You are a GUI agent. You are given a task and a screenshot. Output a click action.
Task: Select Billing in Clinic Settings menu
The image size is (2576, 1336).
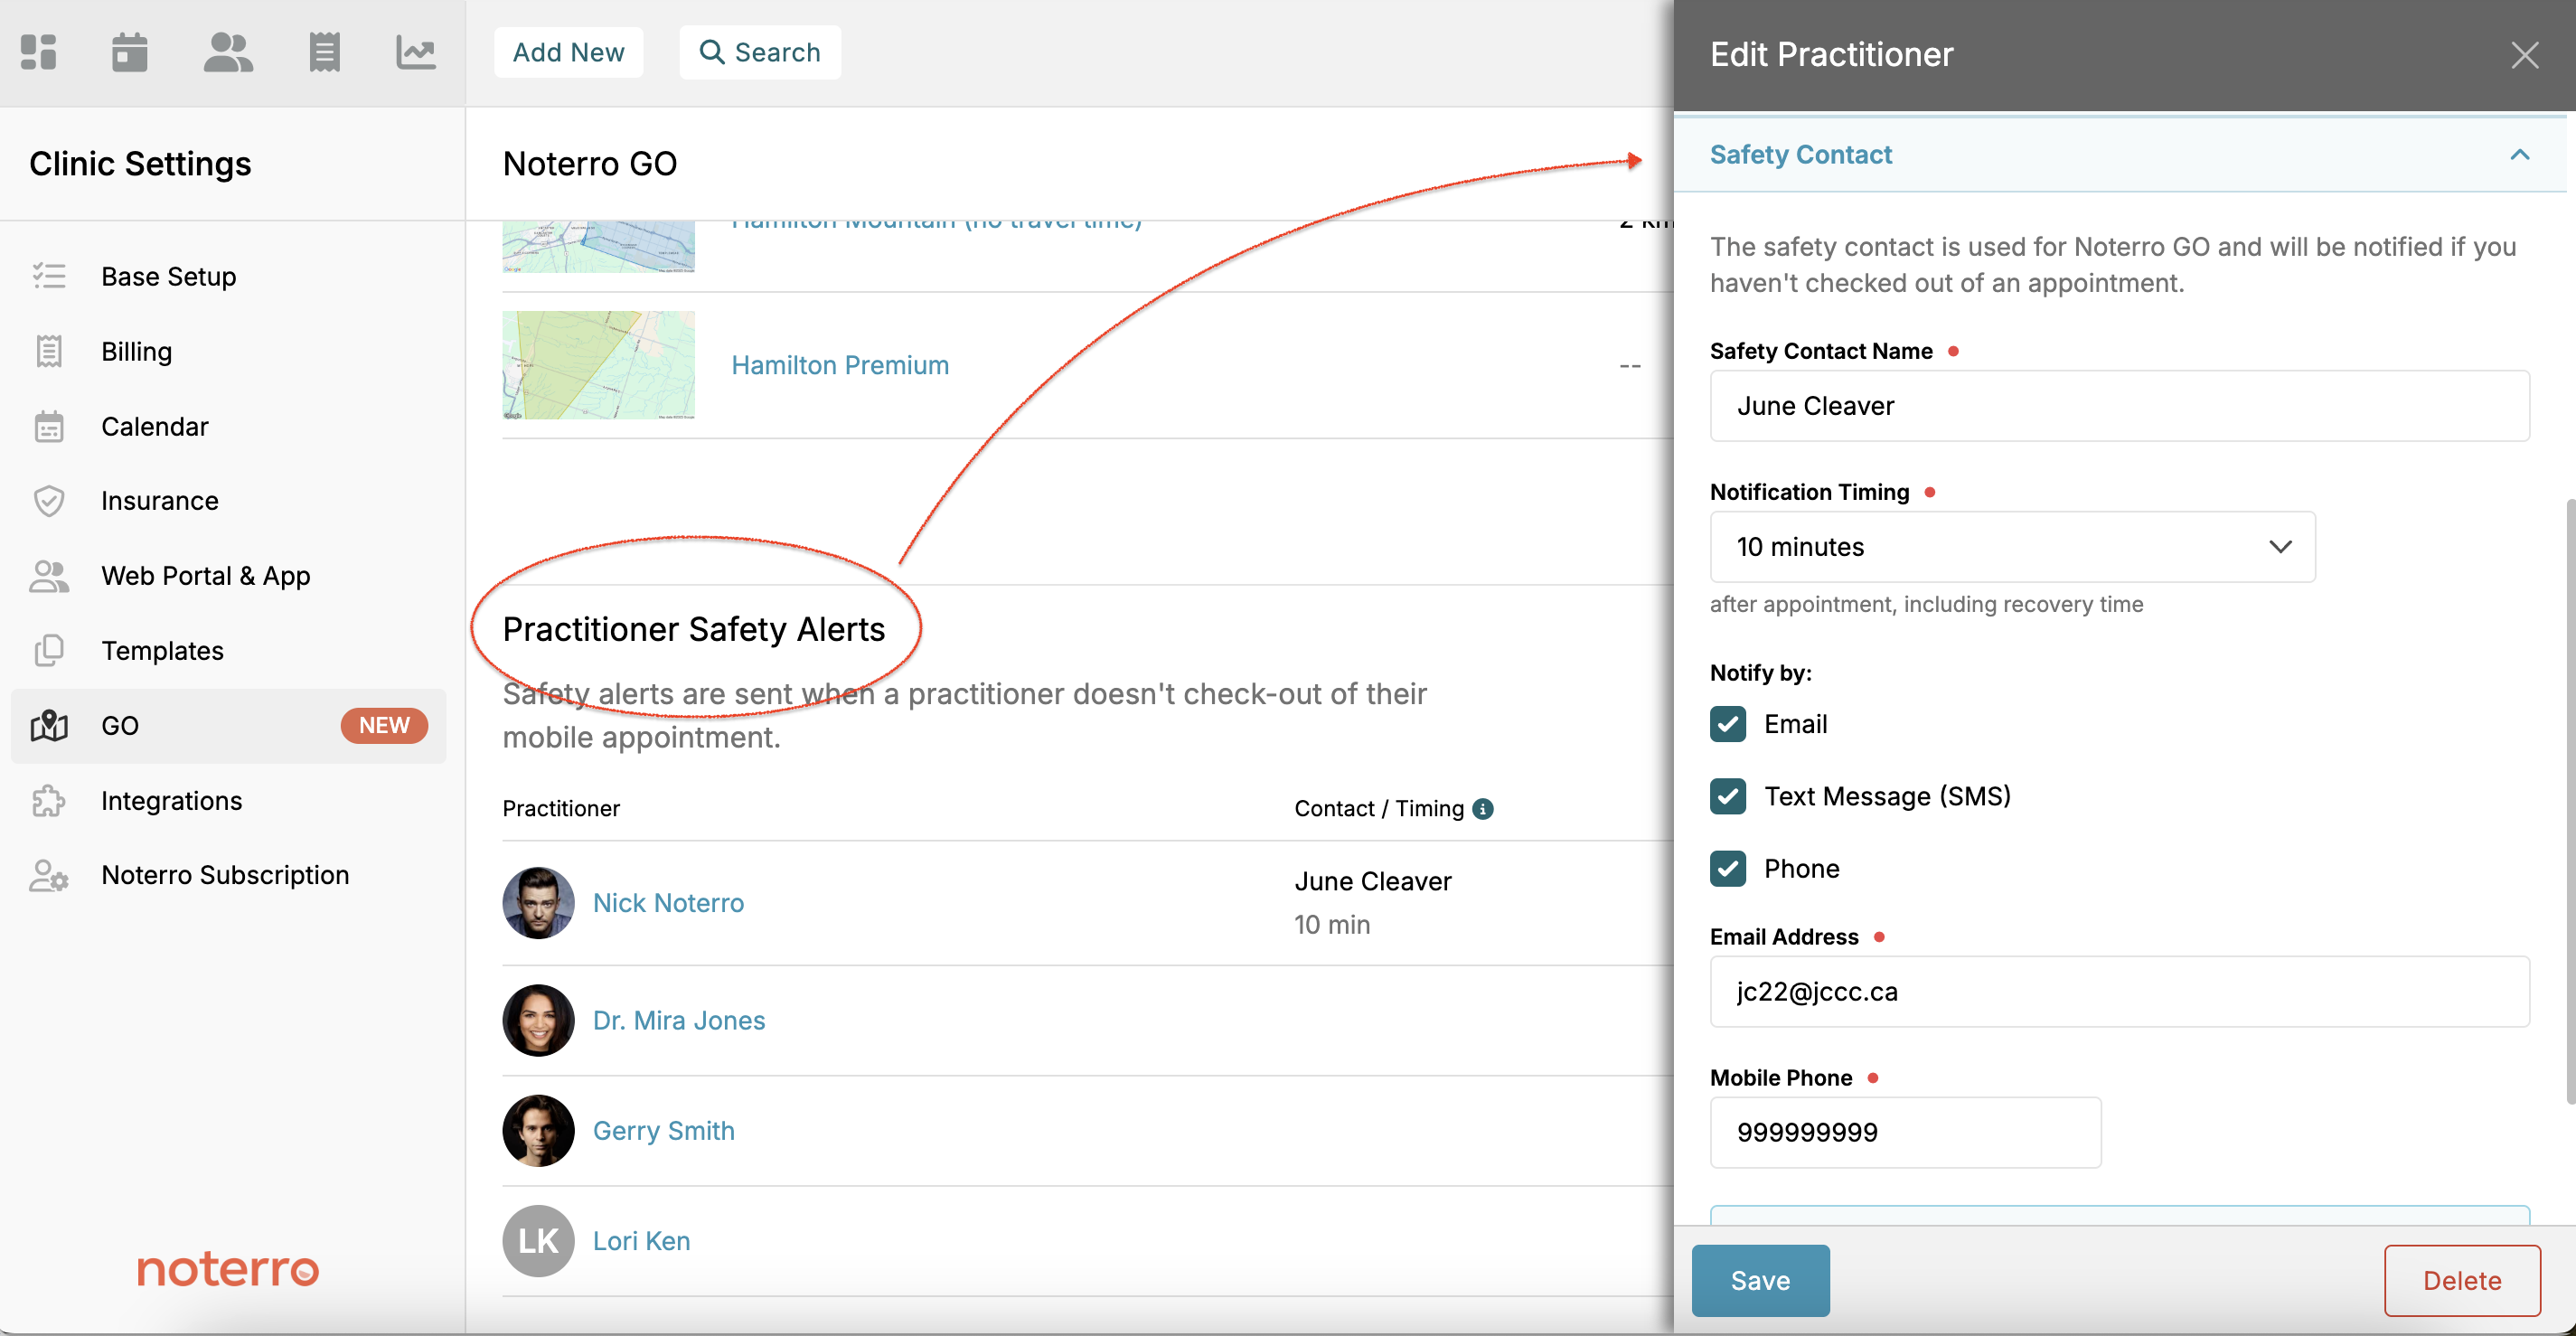click(136, 352)
